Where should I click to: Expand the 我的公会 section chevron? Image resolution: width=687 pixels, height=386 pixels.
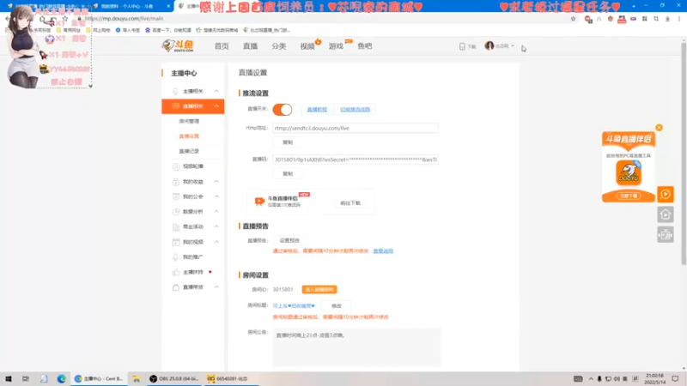216,196
